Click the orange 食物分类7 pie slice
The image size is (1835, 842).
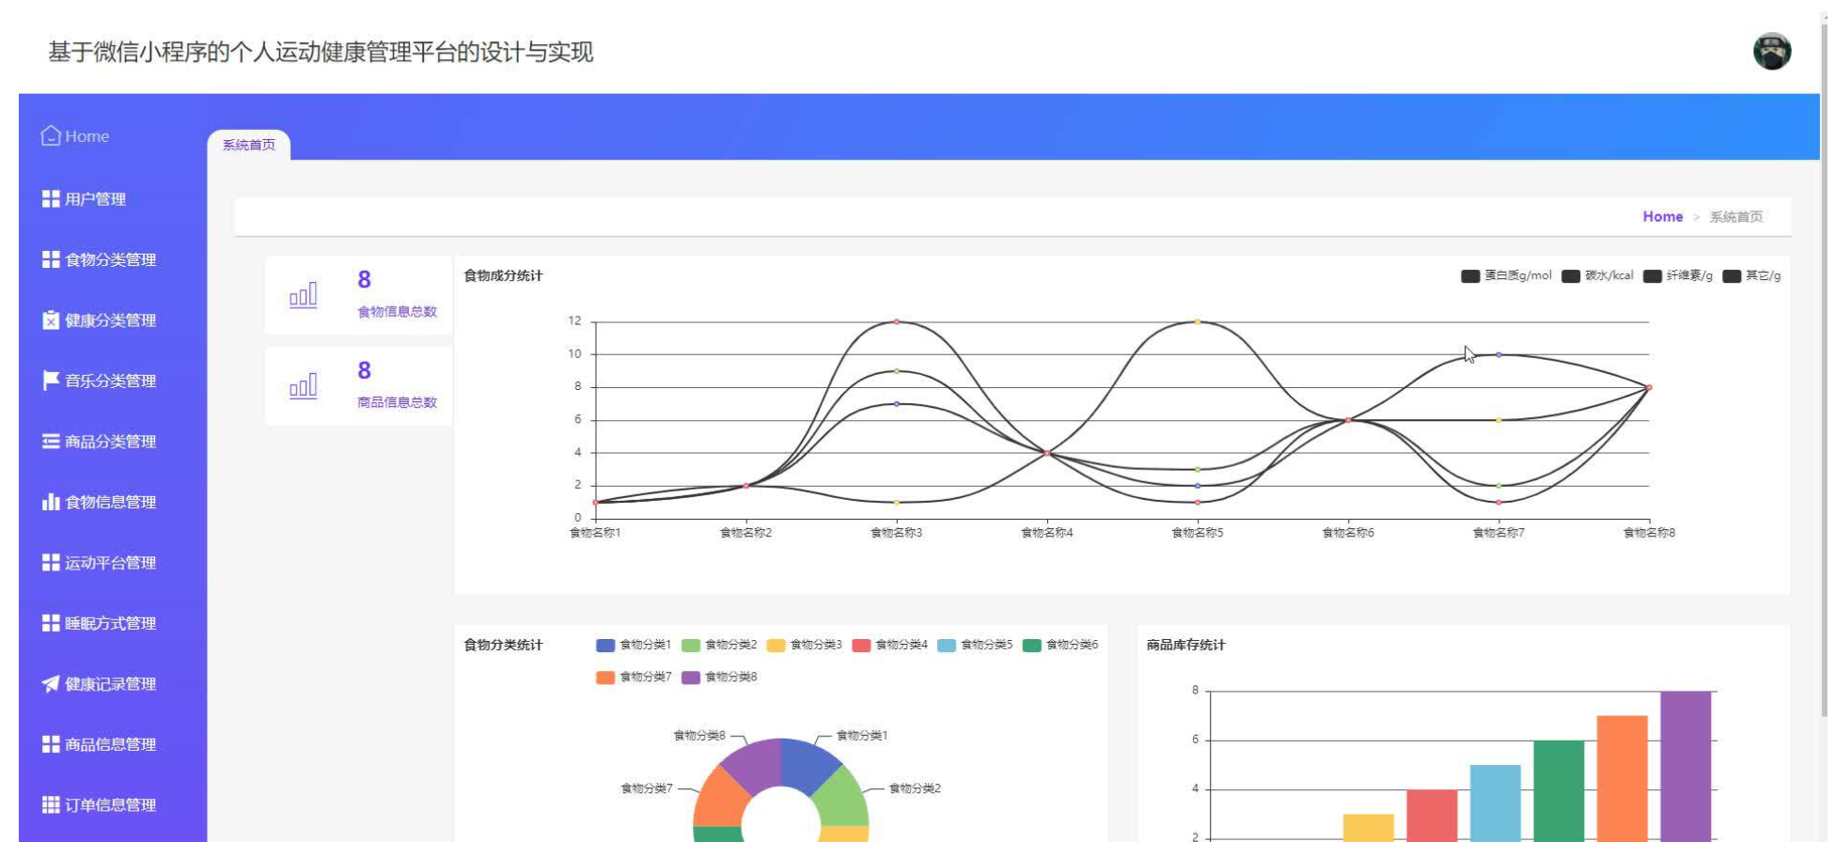click(719, 799)
